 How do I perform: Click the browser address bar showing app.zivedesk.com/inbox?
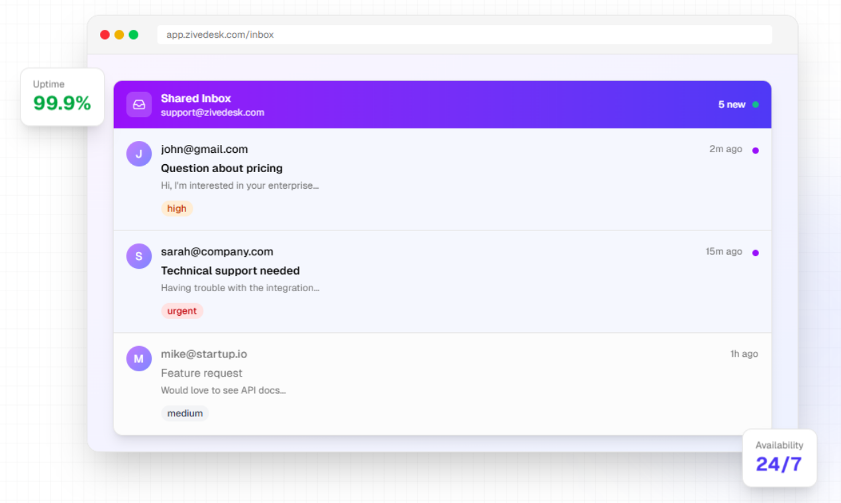click(x=464, y=34)
